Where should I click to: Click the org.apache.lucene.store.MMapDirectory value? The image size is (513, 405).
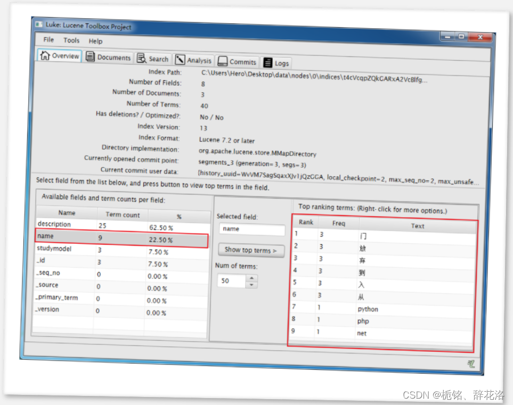pos(257,152)
